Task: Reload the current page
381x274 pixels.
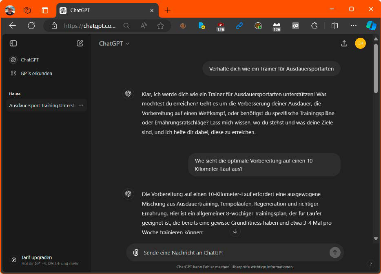Action: click(31, 26)
